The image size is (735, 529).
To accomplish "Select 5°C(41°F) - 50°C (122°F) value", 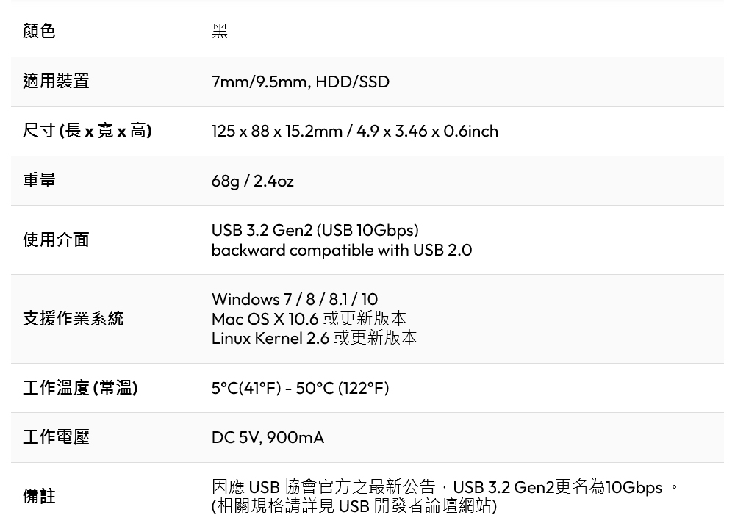I will coord(301,389).
